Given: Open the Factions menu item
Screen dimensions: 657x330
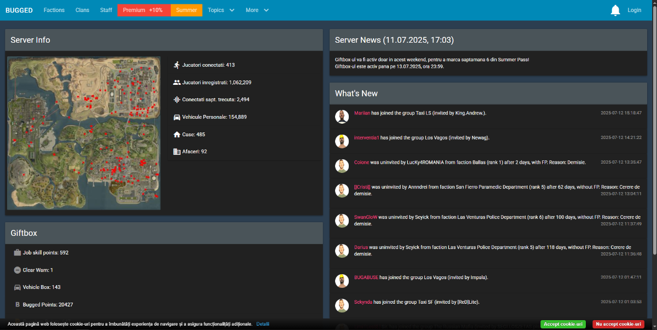Looking at the screenshot, I should coord(54,10).
